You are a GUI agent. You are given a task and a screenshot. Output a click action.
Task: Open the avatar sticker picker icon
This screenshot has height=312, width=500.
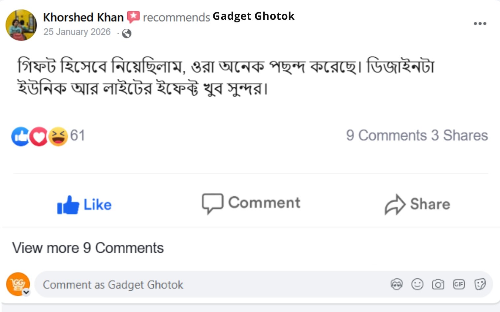coord(396,284)
